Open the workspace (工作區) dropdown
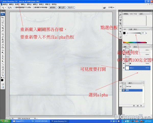Image resolution: width=153 pixels, height=123 pixels. click(111, 8)
